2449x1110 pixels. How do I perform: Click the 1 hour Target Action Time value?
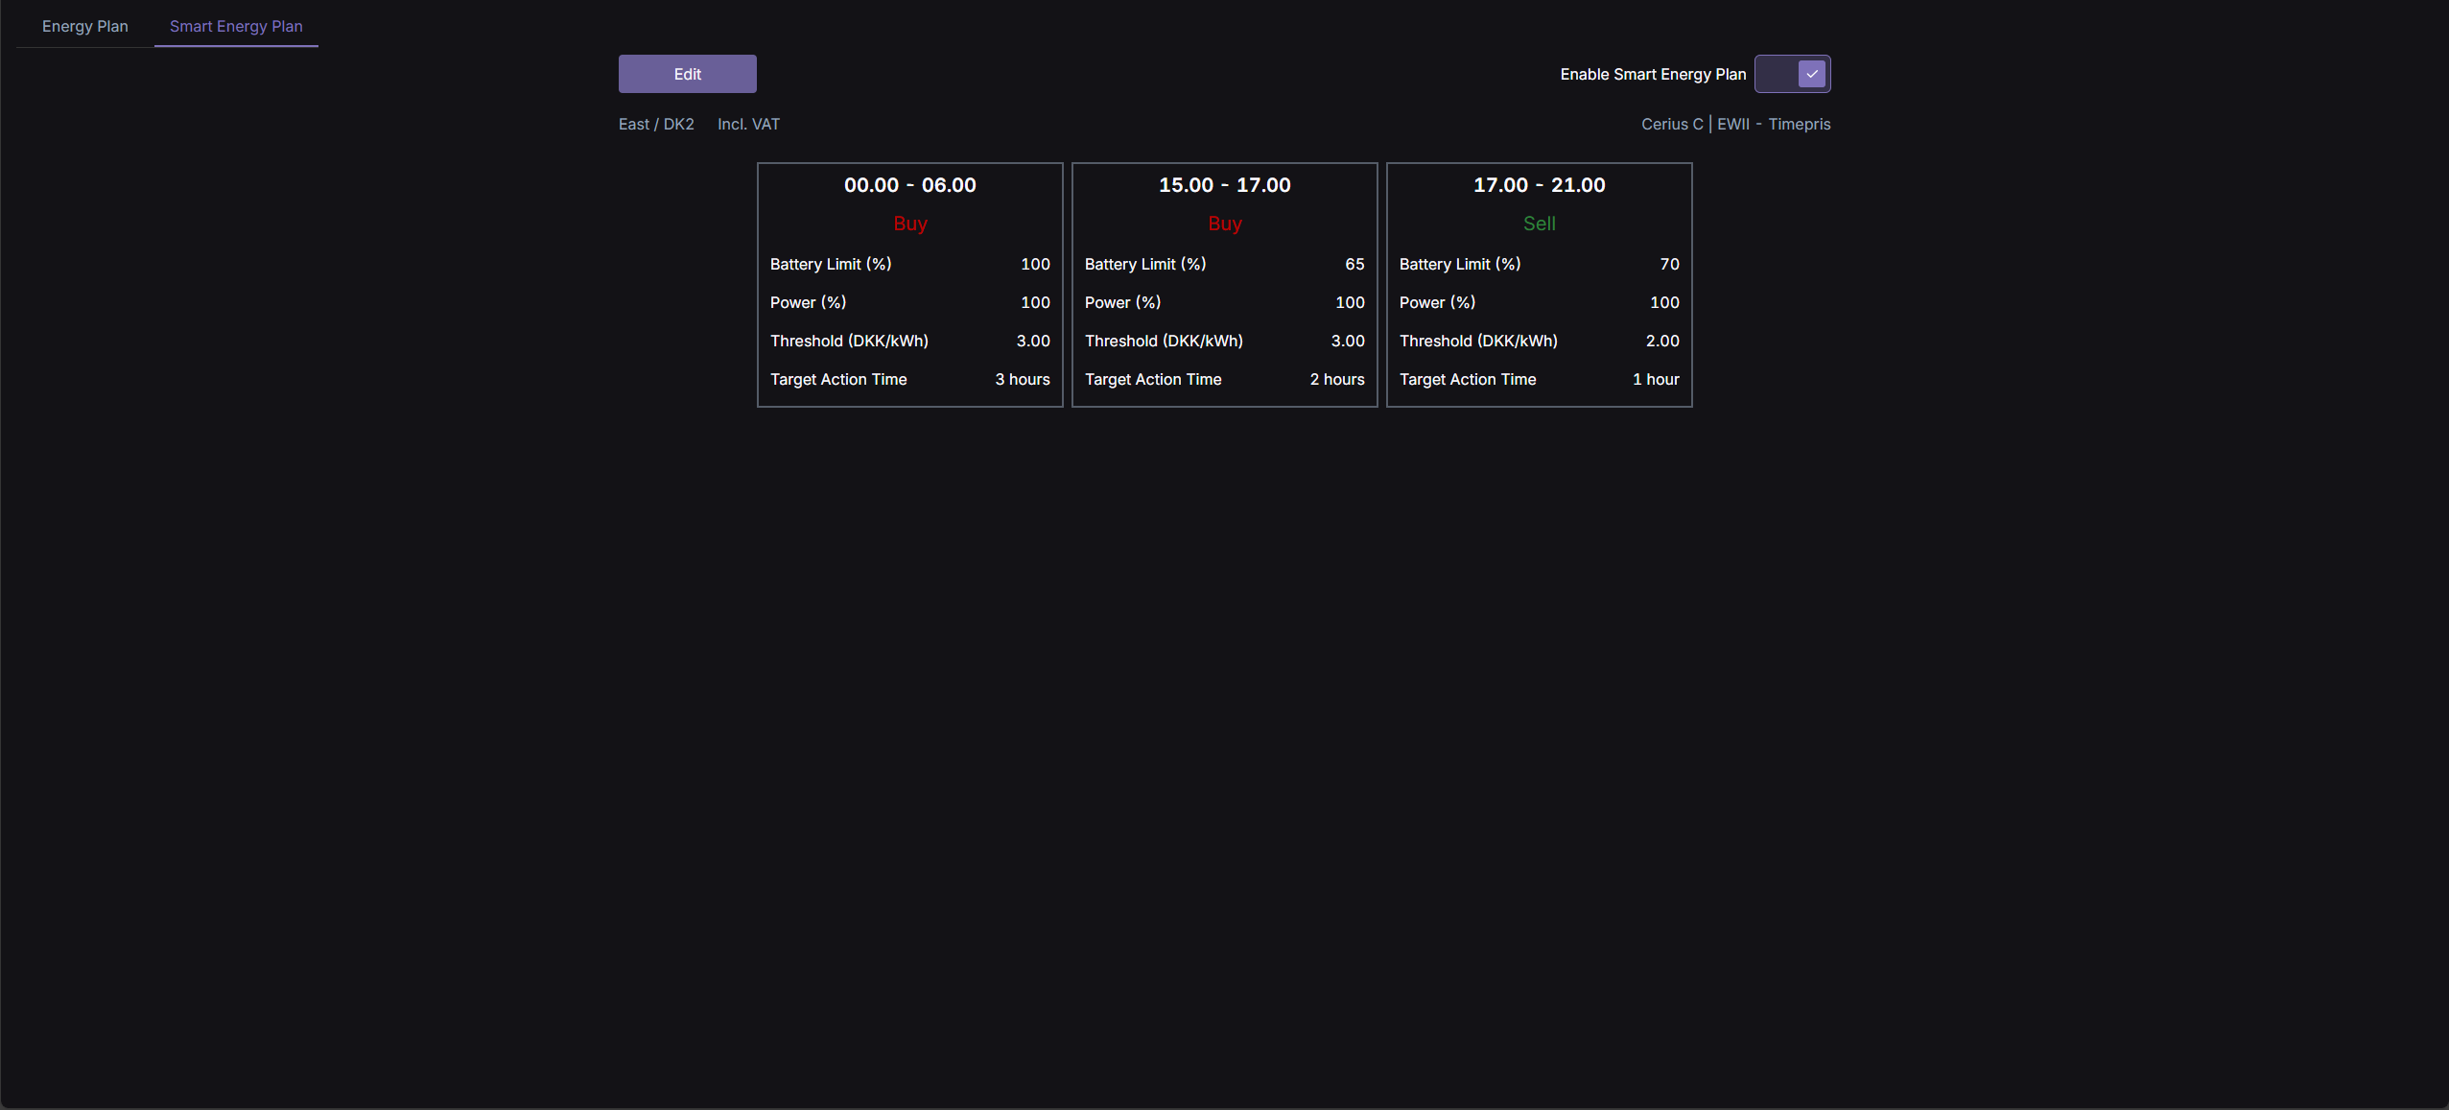[x=1655, y=379]
